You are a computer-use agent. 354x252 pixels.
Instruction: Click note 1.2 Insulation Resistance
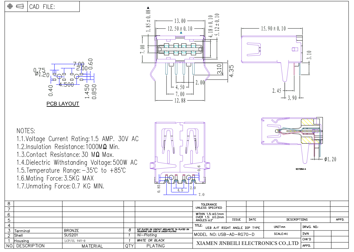(x=68, y=147)
